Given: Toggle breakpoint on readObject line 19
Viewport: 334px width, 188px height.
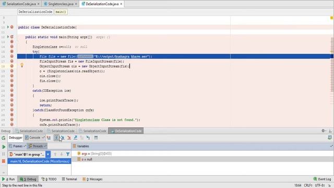Looking at the screenshot, I should (12, 71).
